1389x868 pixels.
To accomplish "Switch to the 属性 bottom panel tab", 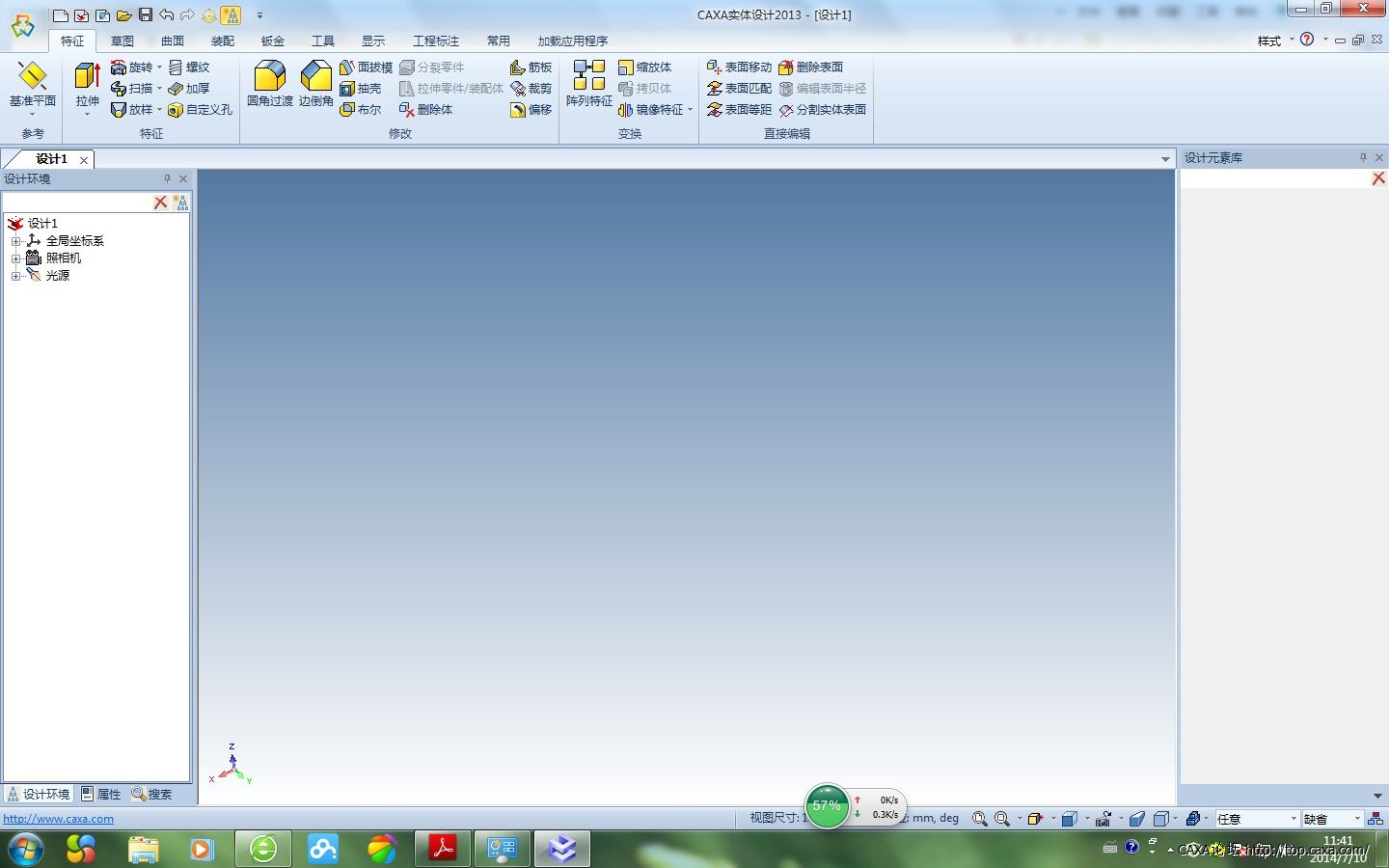I will 101,794.
